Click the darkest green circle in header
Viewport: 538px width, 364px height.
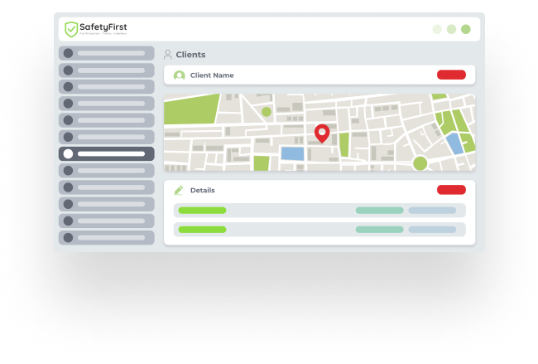466,29
